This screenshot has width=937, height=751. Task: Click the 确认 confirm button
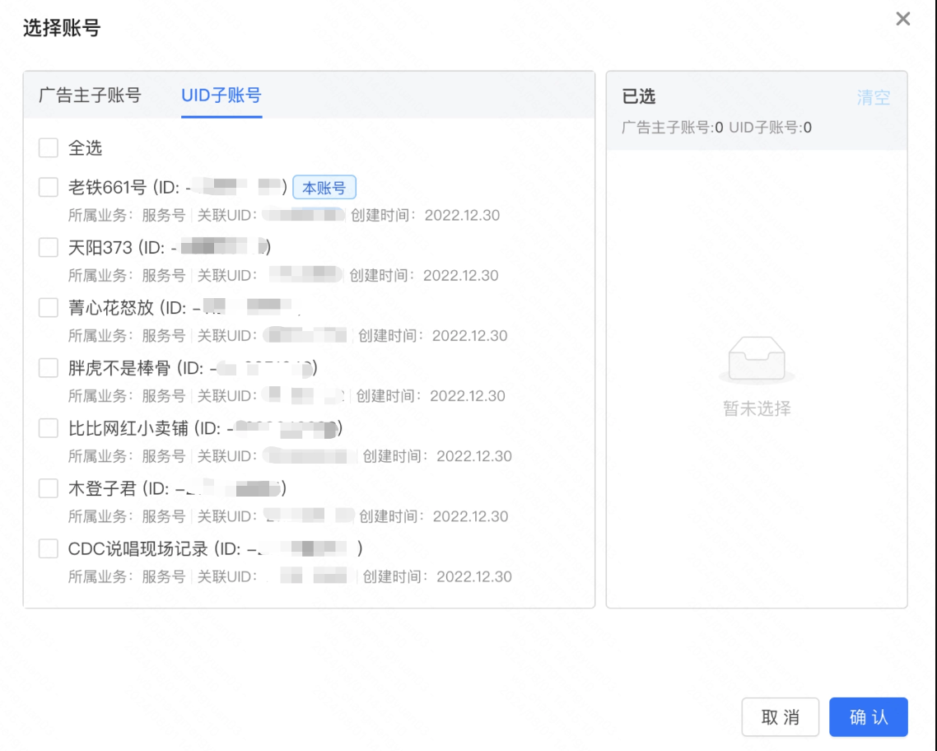point(869,716)
